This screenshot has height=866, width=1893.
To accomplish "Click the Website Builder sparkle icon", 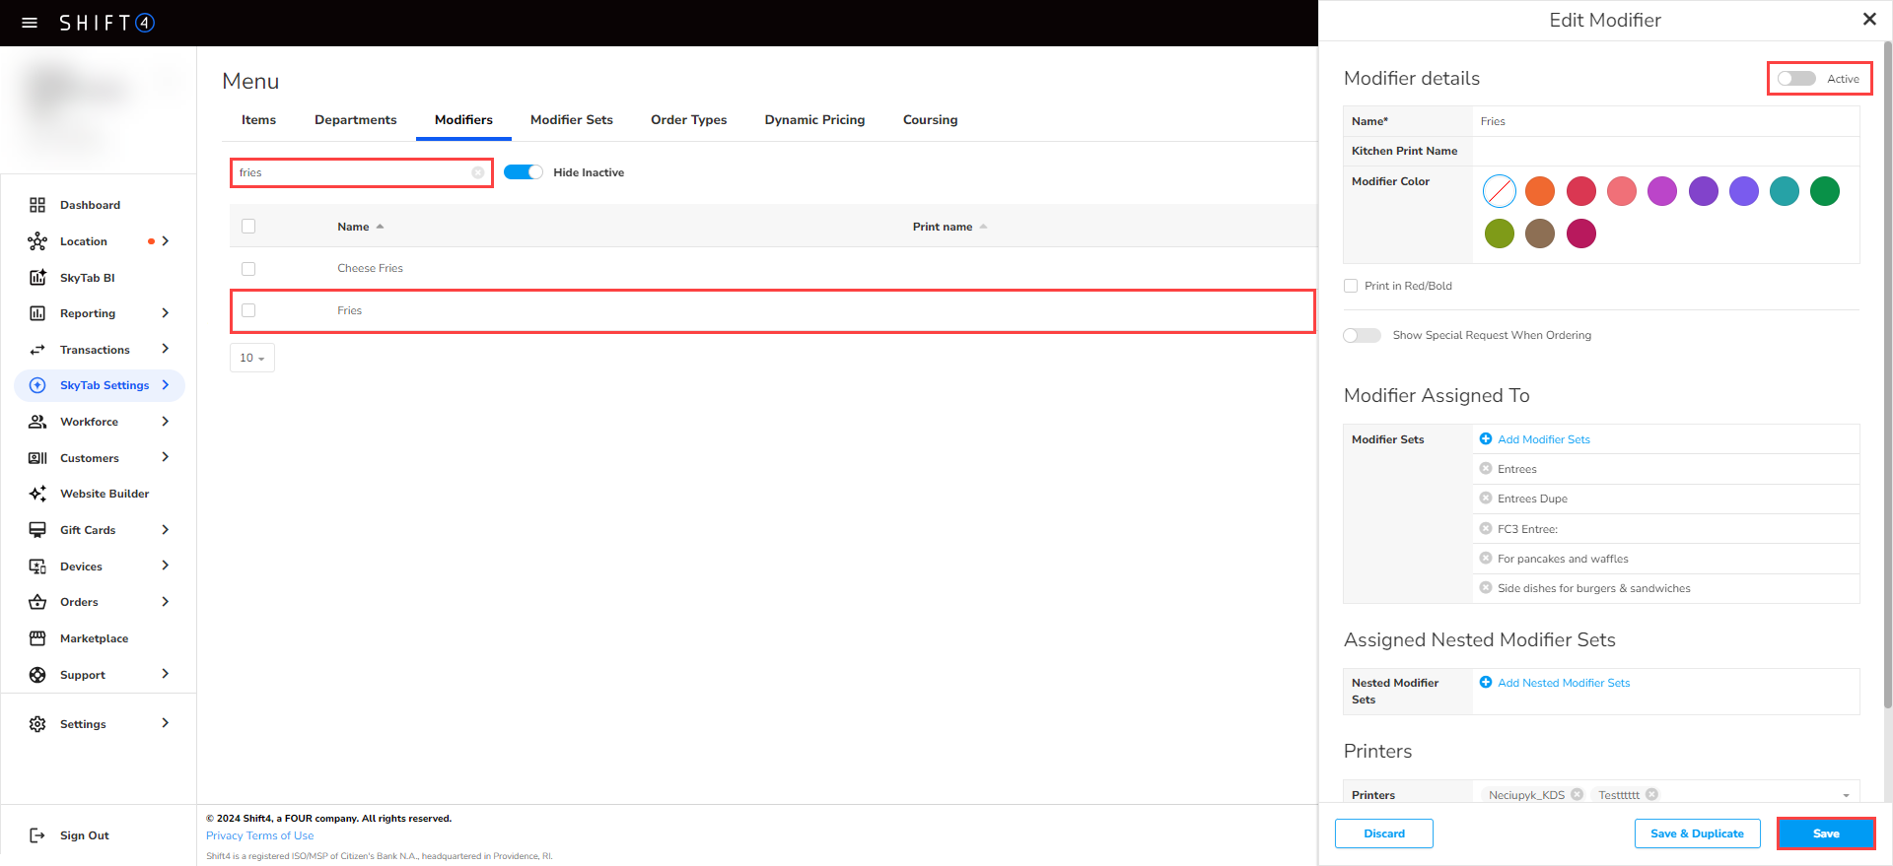I will [x=37, y=494].
